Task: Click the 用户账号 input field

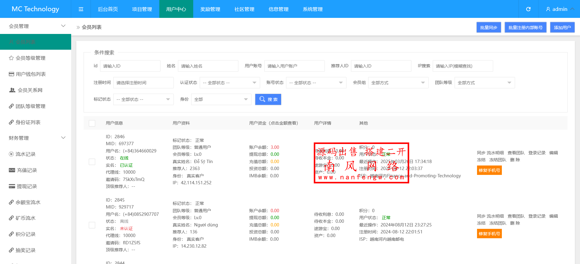Action: pos(294,66)
